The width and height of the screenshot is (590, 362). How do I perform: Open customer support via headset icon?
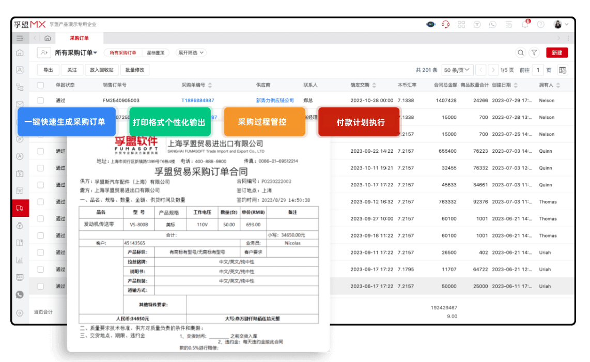click(445, 24)
